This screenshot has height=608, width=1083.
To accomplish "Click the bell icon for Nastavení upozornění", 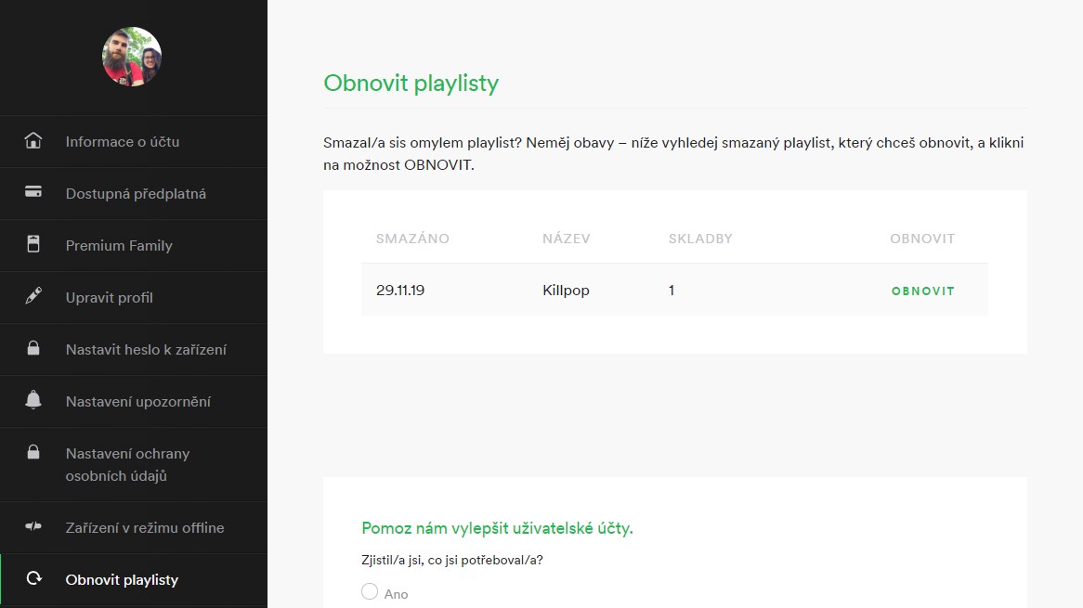I will 33,400.
